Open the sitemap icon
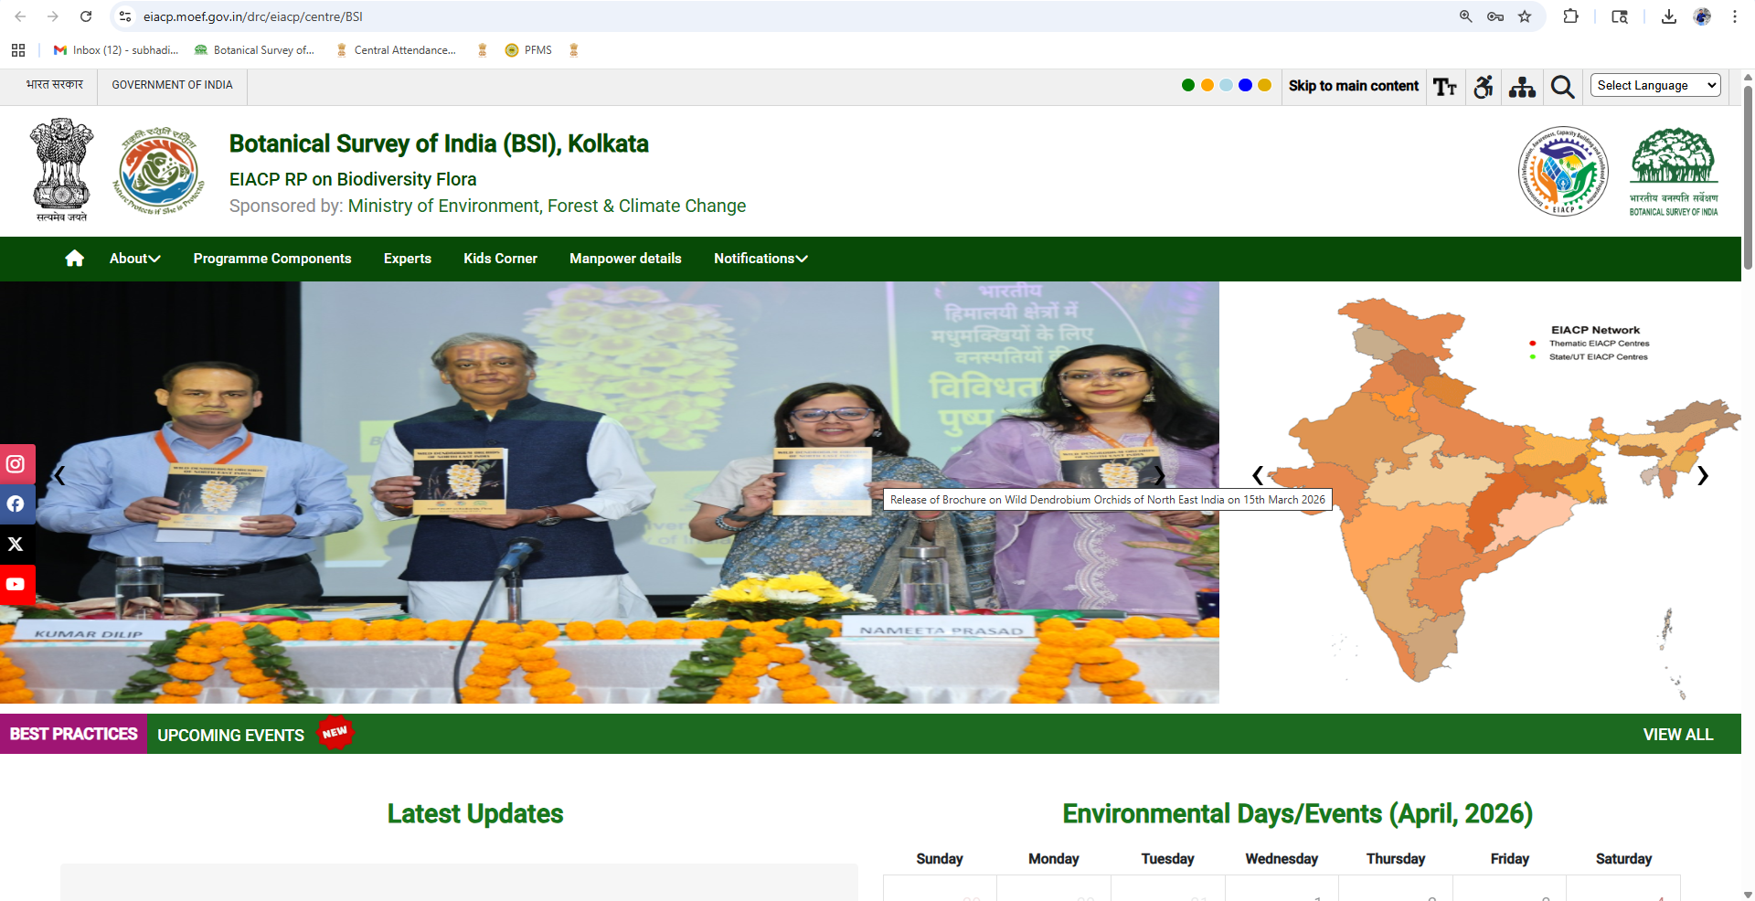The image size is (1755, 901). point(1522,87)
